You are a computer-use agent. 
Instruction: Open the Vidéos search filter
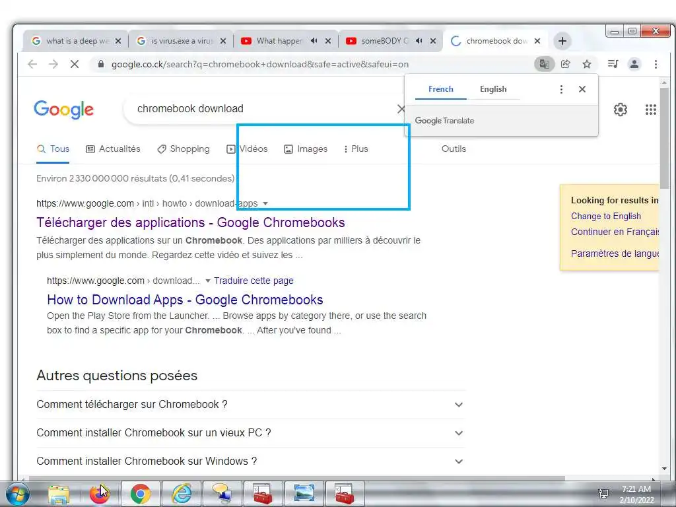pyautogui.click(x=247, y=149)
